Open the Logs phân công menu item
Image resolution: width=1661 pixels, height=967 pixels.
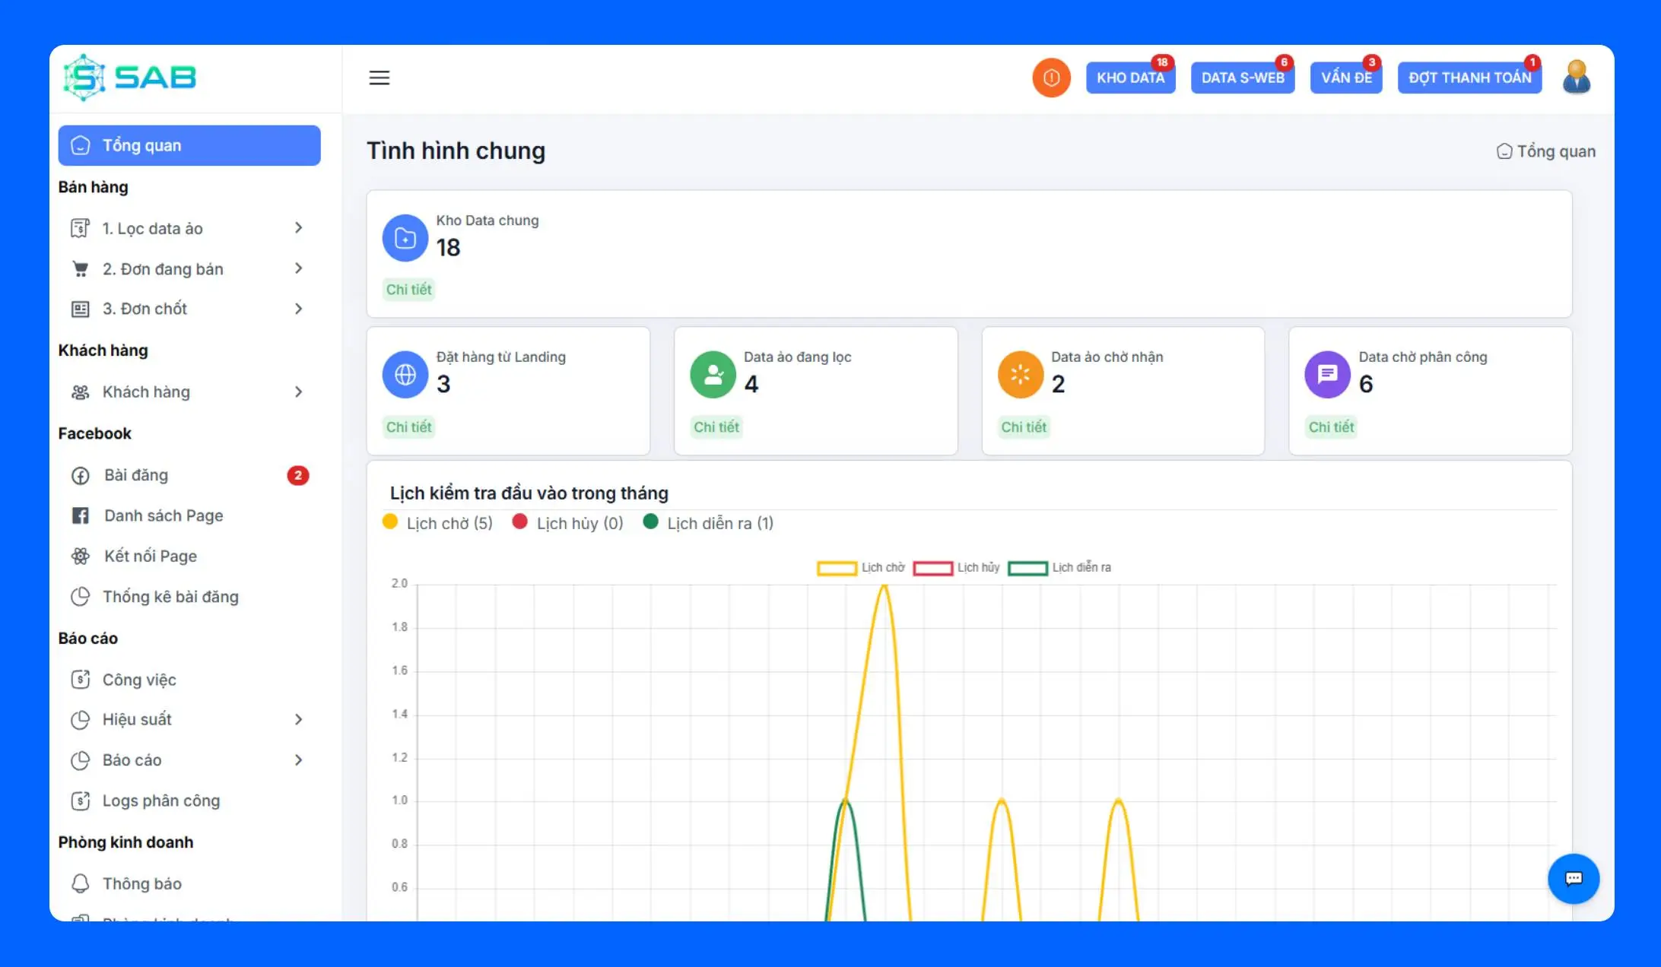tap(161, 801)
